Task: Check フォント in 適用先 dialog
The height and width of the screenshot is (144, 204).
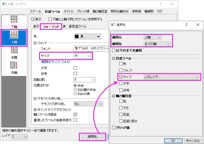Action: pyautogui.click(x=121, y=70)
